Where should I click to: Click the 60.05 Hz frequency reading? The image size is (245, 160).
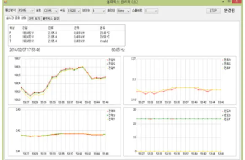click(118, 50)
